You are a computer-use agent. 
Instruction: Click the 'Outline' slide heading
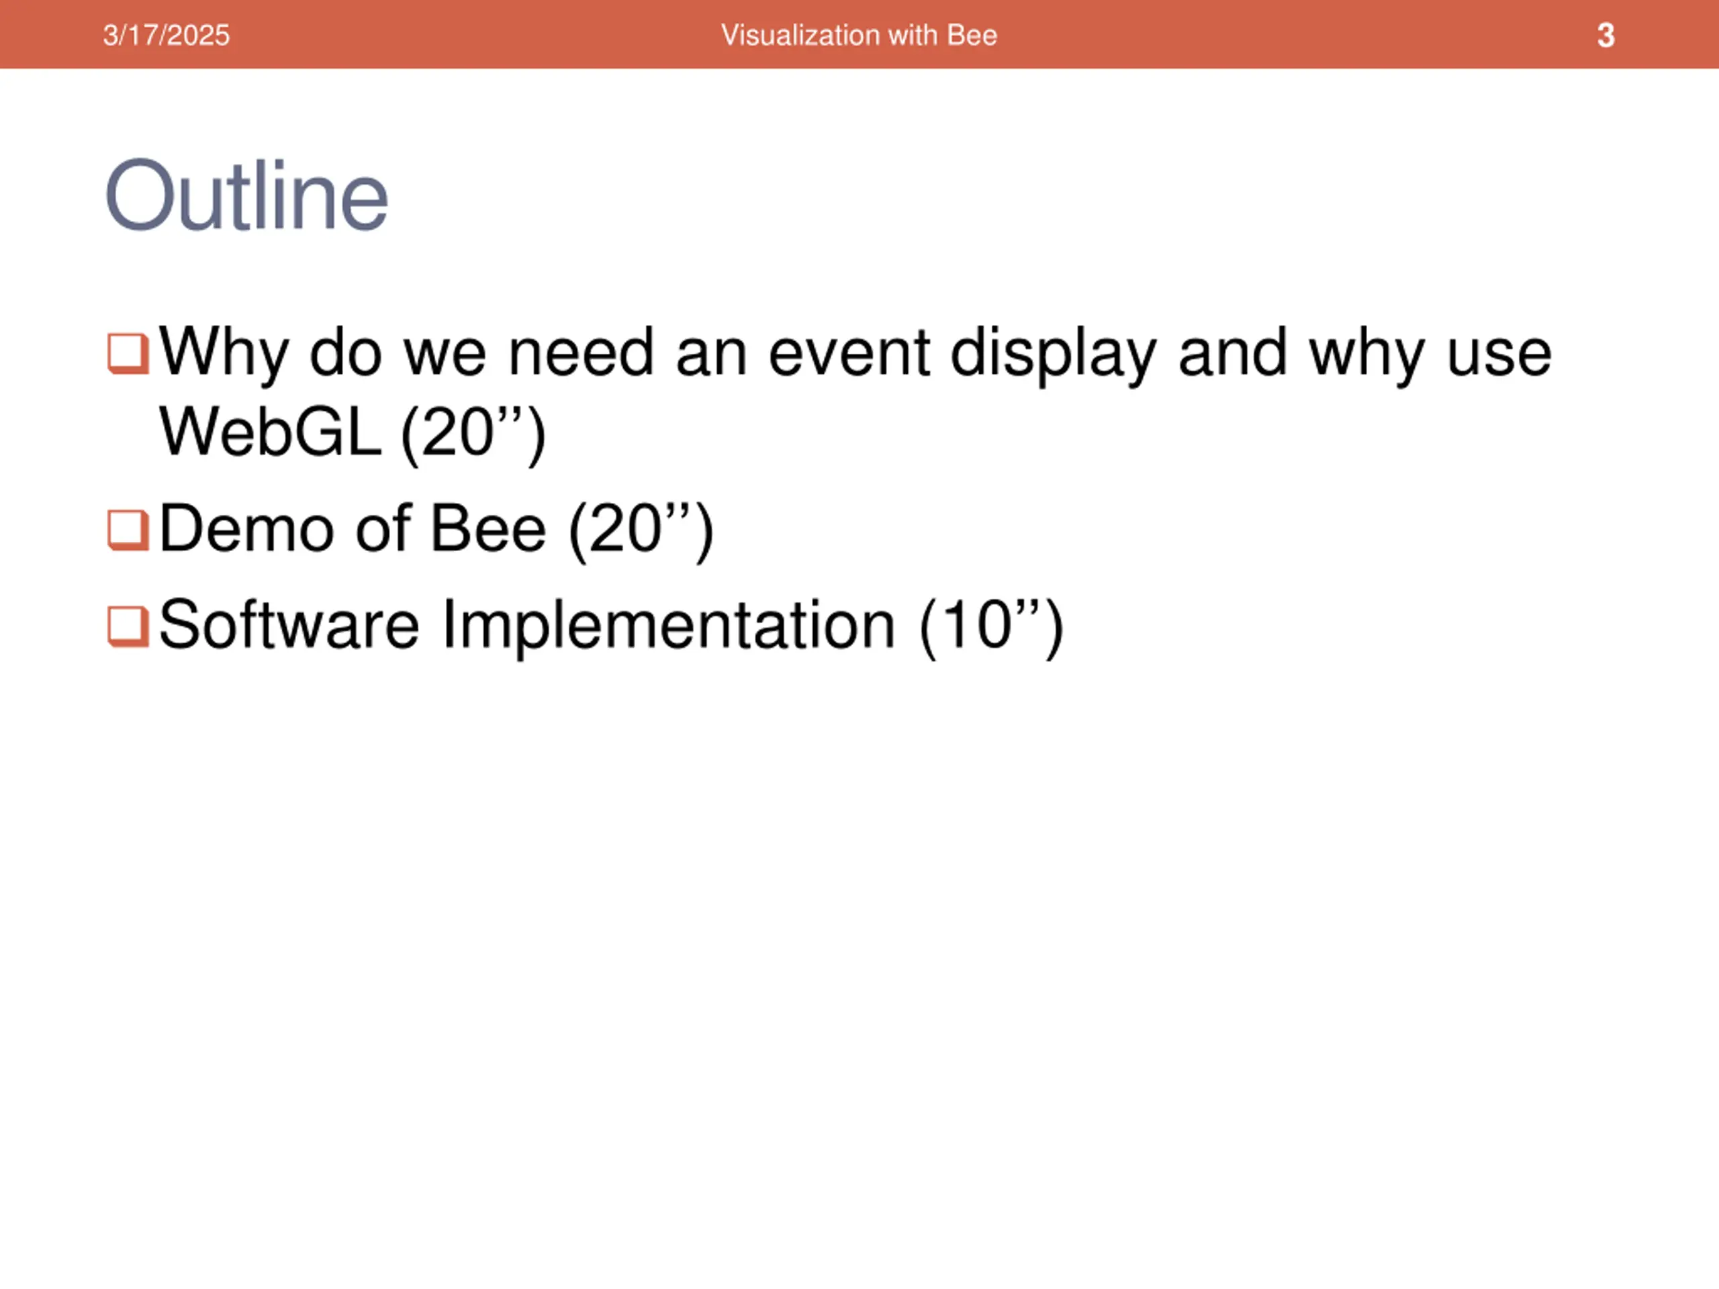(x=246, y=195)
